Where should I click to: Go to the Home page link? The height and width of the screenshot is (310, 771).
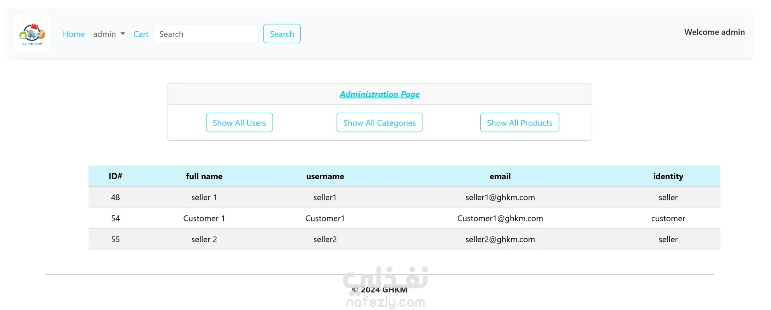click(x=74, y=34)
